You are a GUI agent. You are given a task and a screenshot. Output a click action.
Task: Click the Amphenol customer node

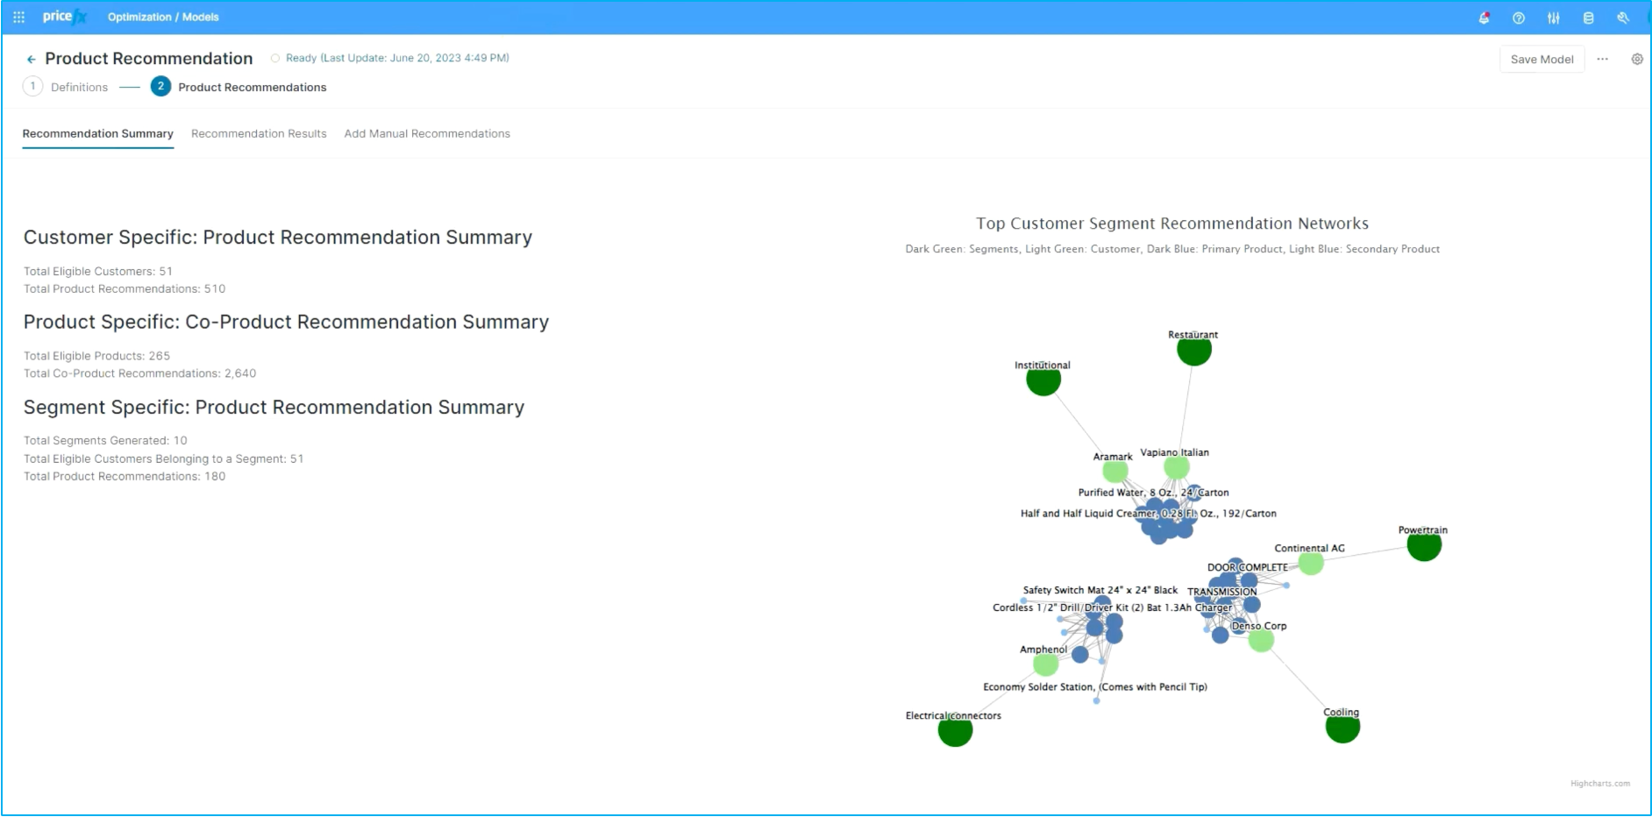(x=1046, y=664)
